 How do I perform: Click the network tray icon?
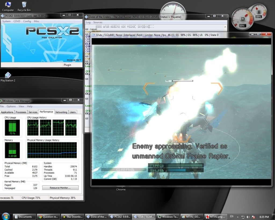[x=243, y=217]
